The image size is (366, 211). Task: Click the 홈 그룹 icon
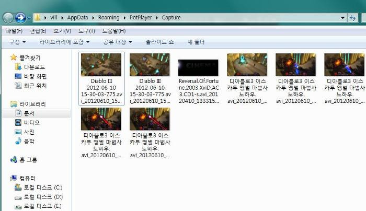click(14, 160)
